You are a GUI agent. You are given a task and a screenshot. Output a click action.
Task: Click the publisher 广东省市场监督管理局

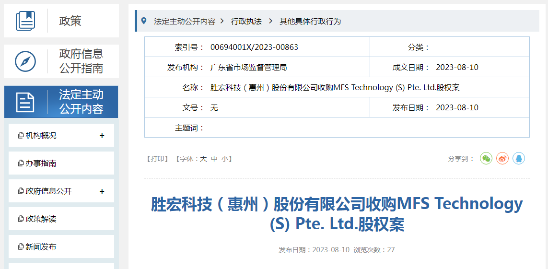point(248,68)
